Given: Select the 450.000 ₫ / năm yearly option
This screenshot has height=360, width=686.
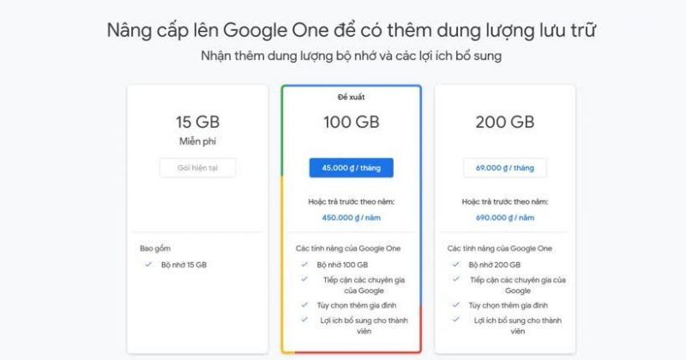Looking at the screenshot, I should click(351, 218).
